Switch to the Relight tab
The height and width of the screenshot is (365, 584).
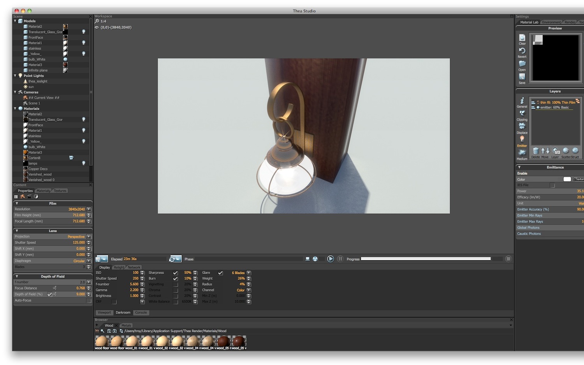119,267
